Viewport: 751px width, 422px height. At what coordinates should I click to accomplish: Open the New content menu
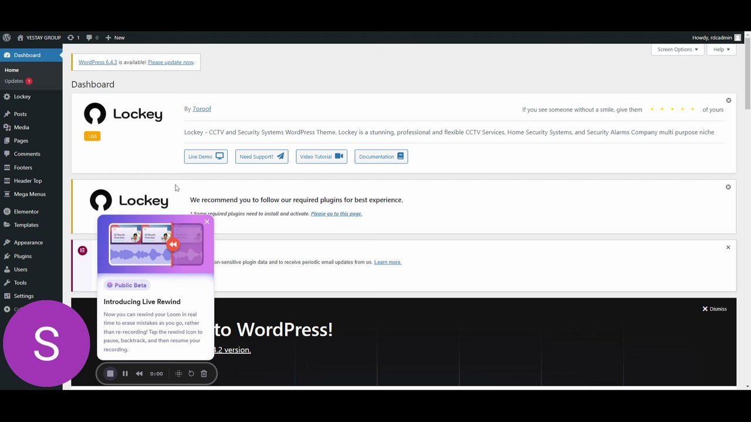click(115, 38)
